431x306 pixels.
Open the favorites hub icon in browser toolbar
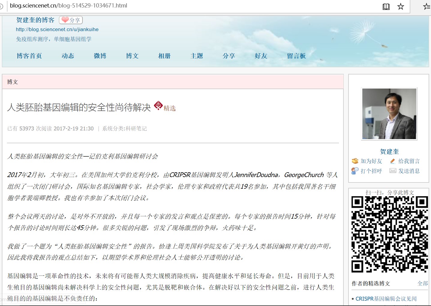coord(427,6)
